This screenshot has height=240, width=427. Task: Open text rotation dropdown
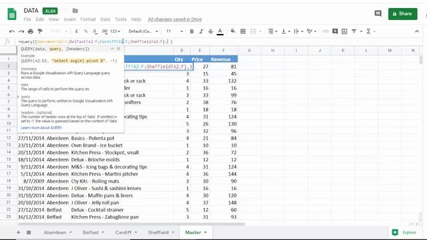coord(312,31)
